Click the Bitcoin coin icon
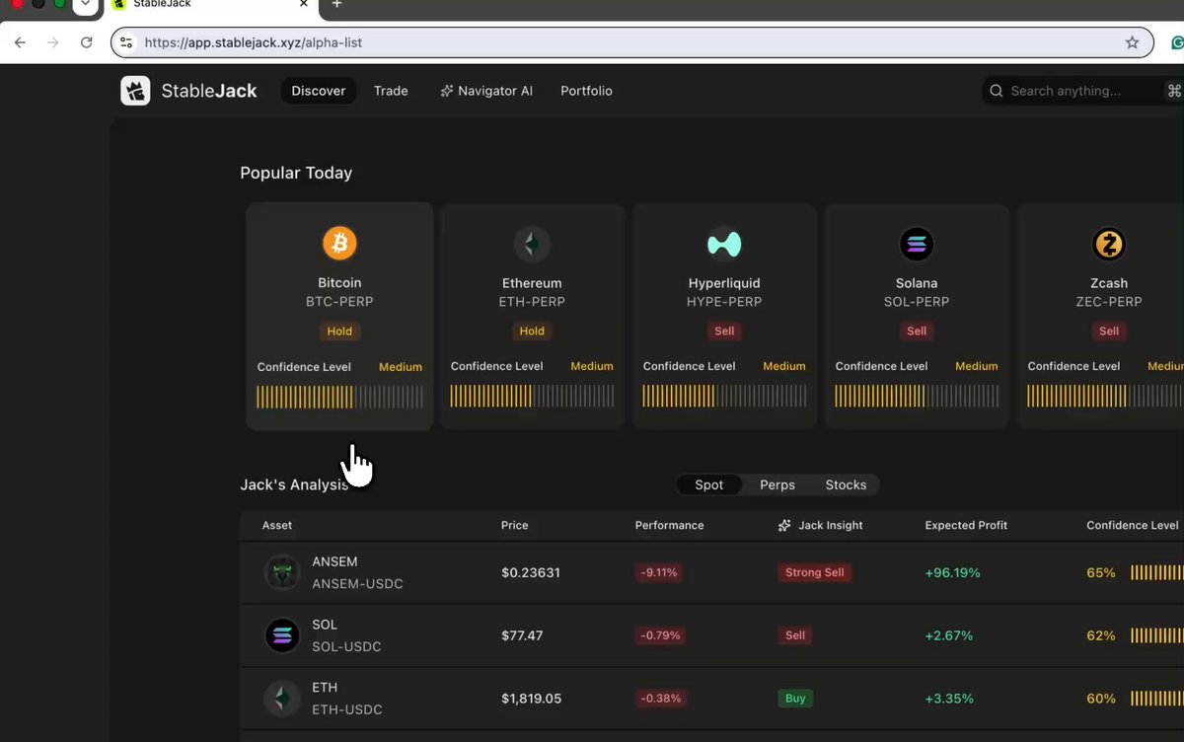The image size is (1184, 742). [339, 243]
